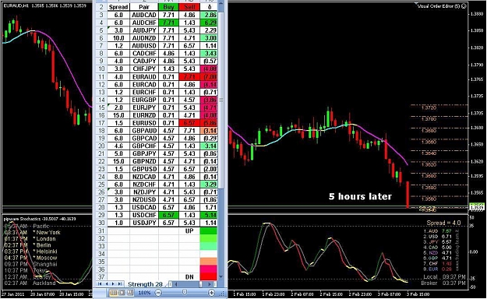The image size is (487, 299).
Task: Click the 1. AUD strength ranking entry
Action: pos(437,231)
